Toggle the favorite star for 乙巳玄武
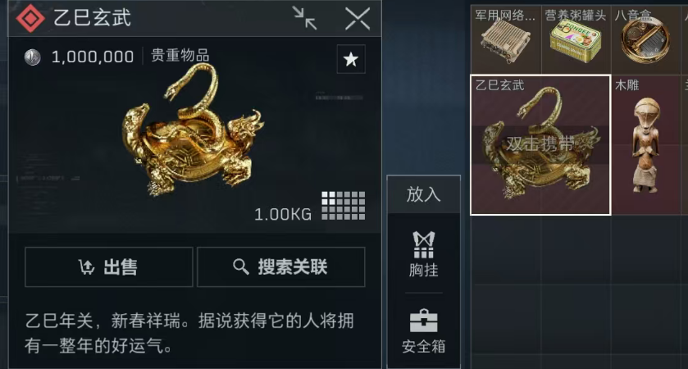Image resolution: width=688 pixels, height=369 pixels. point(351,59)
